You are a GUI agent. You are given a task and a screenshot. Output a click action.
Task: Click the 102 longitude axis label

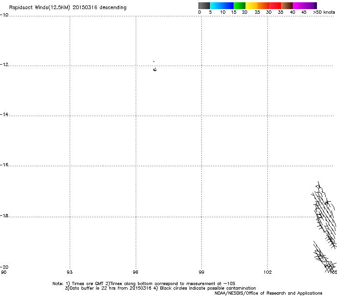point(268,272)
